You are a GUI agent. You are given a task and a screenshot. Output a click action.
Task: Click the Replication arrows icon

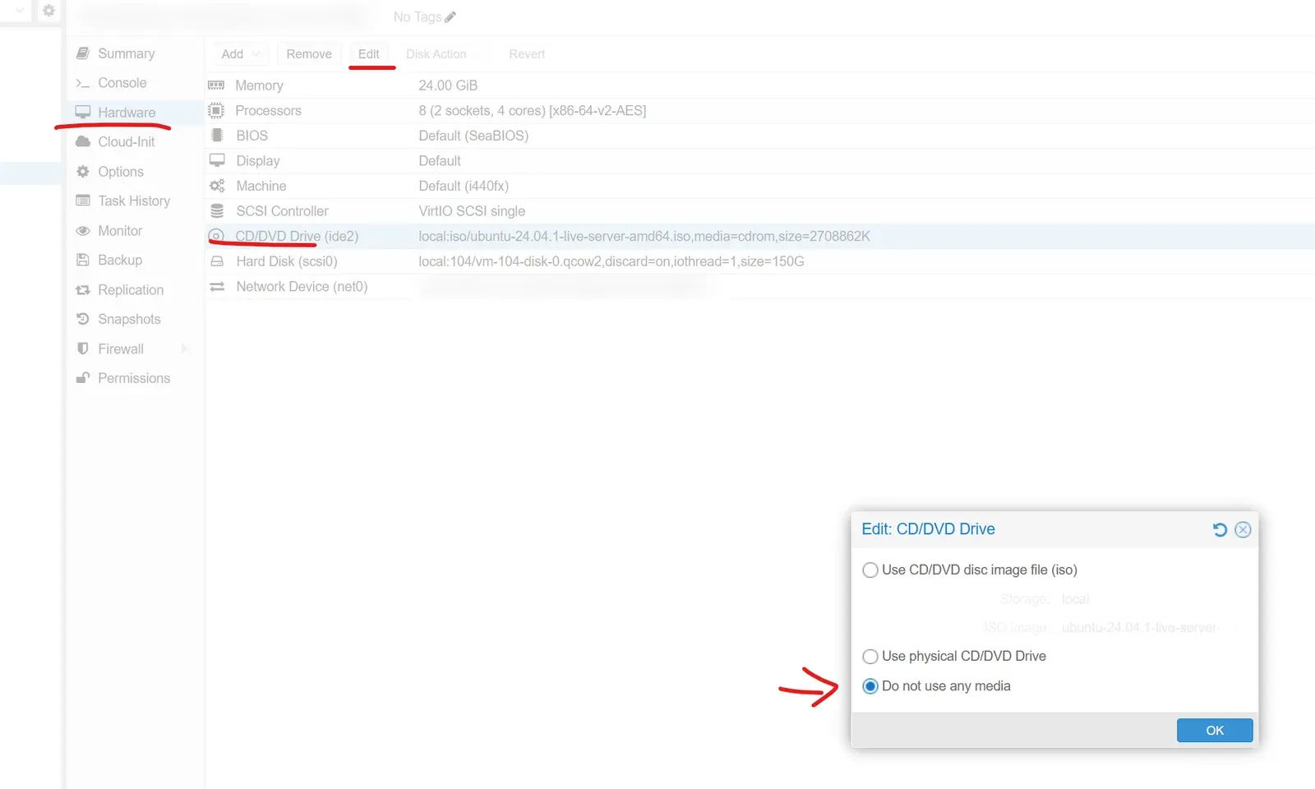[82, 290]
